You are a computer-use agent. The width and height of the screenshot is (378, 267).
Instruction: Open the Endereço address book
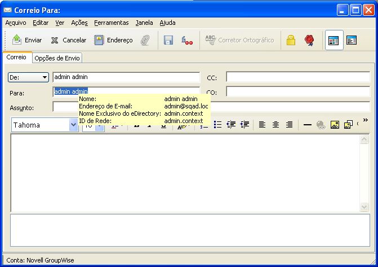tap(113, 40)
